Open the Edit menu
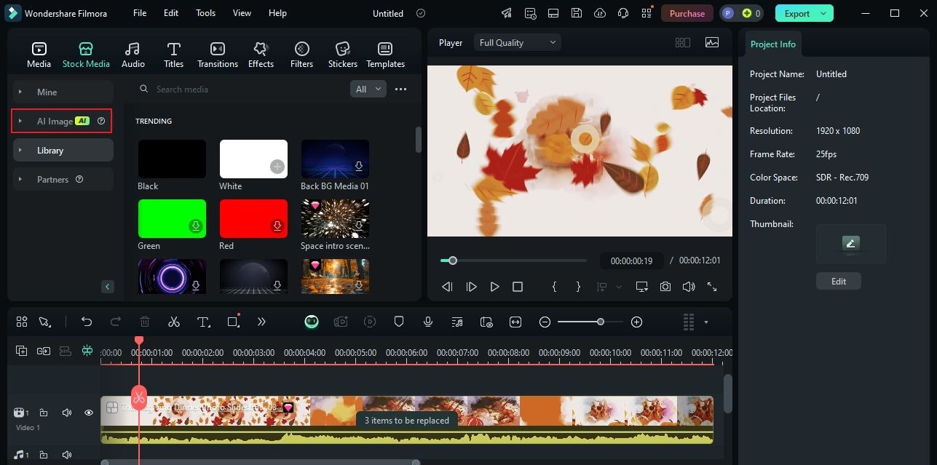 171,13
